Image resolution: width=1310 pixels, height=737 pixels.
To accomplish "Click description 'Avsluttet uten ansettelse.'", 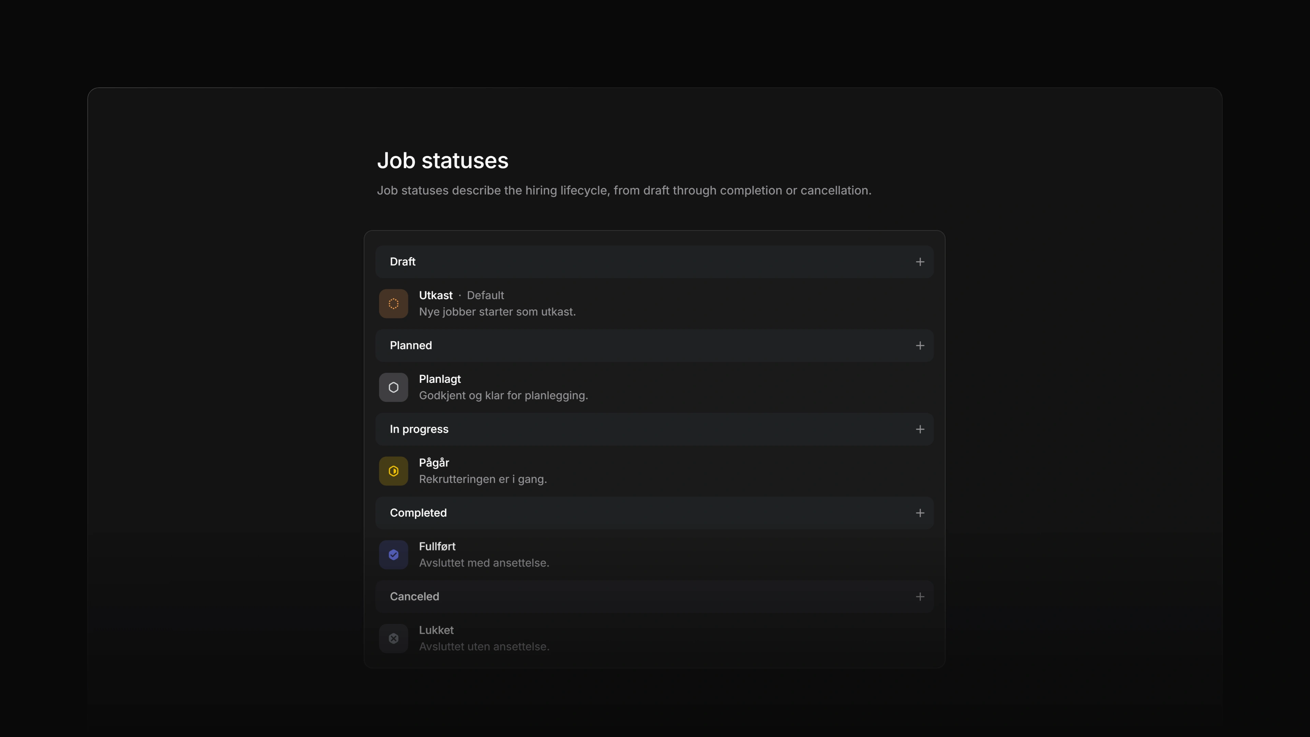I will (x=484, y=647).
